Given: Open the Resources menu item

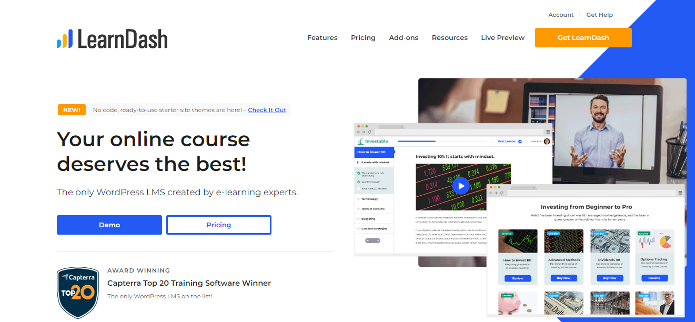Looking at the screenshot, I should 450,37.
